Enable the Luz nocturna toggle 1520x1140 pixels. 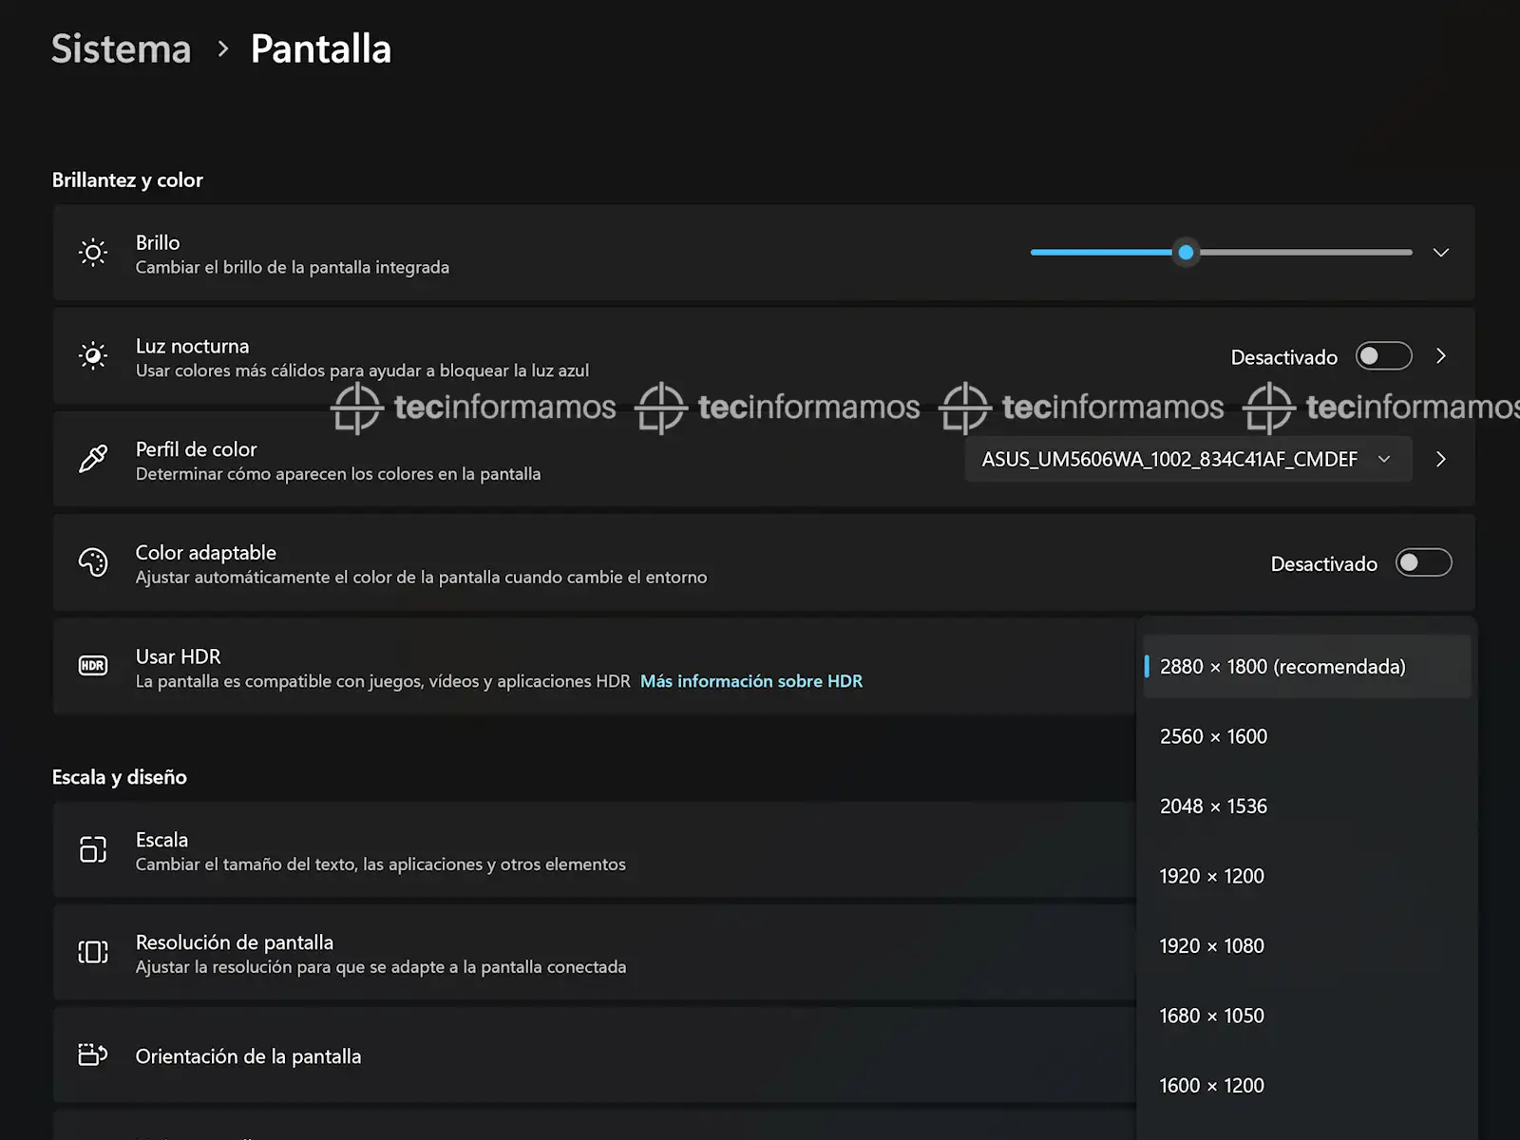[x=1383, y=356]
